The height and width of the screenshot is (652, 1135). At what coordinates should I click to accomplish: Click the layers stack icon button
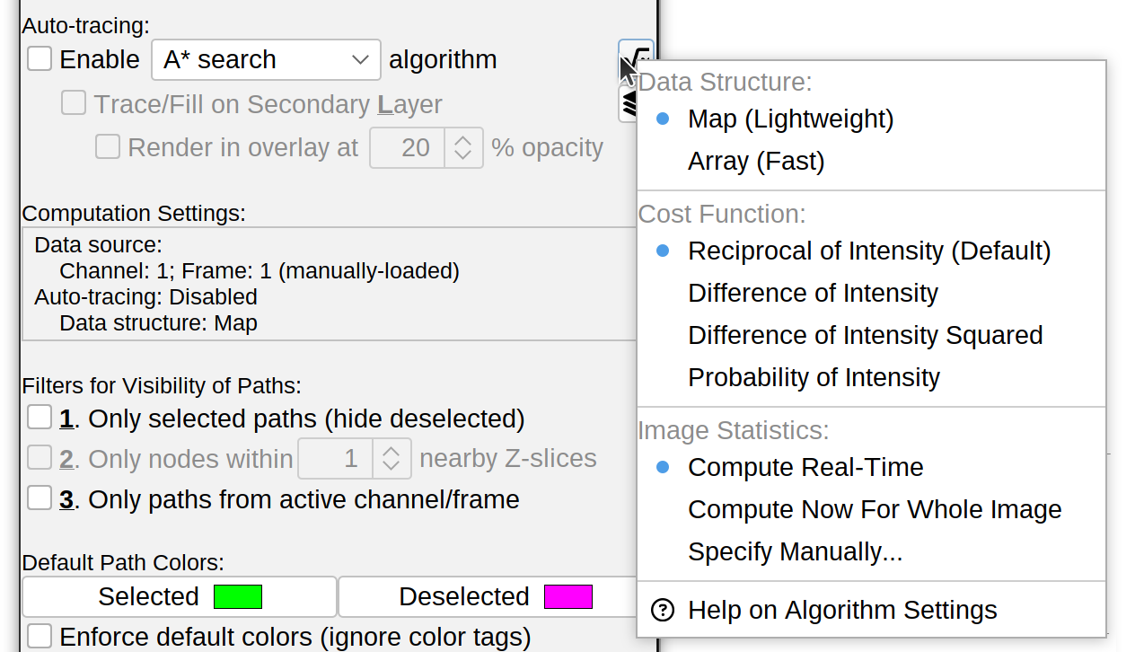tap(628, 106)
